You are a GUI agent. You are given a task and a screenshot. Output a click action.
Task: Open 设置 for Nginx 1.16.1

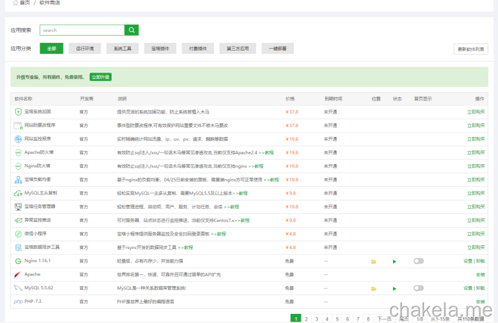pyautogui.click(x=468, y=261)
